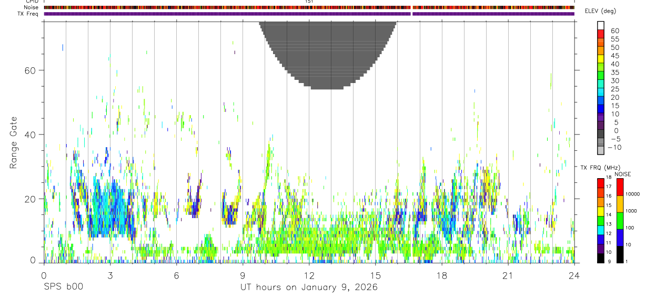Click the purple TX Freq strip above plot
This screenshot has width=646, height=298.
point(309,14)
